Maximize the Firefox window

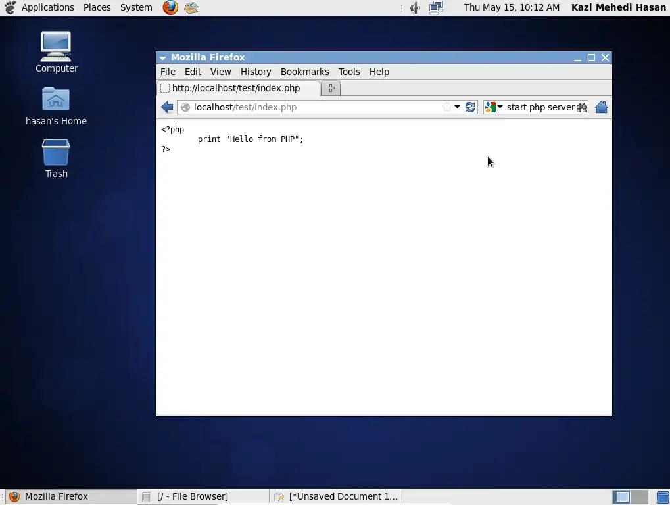pos(591,58)
